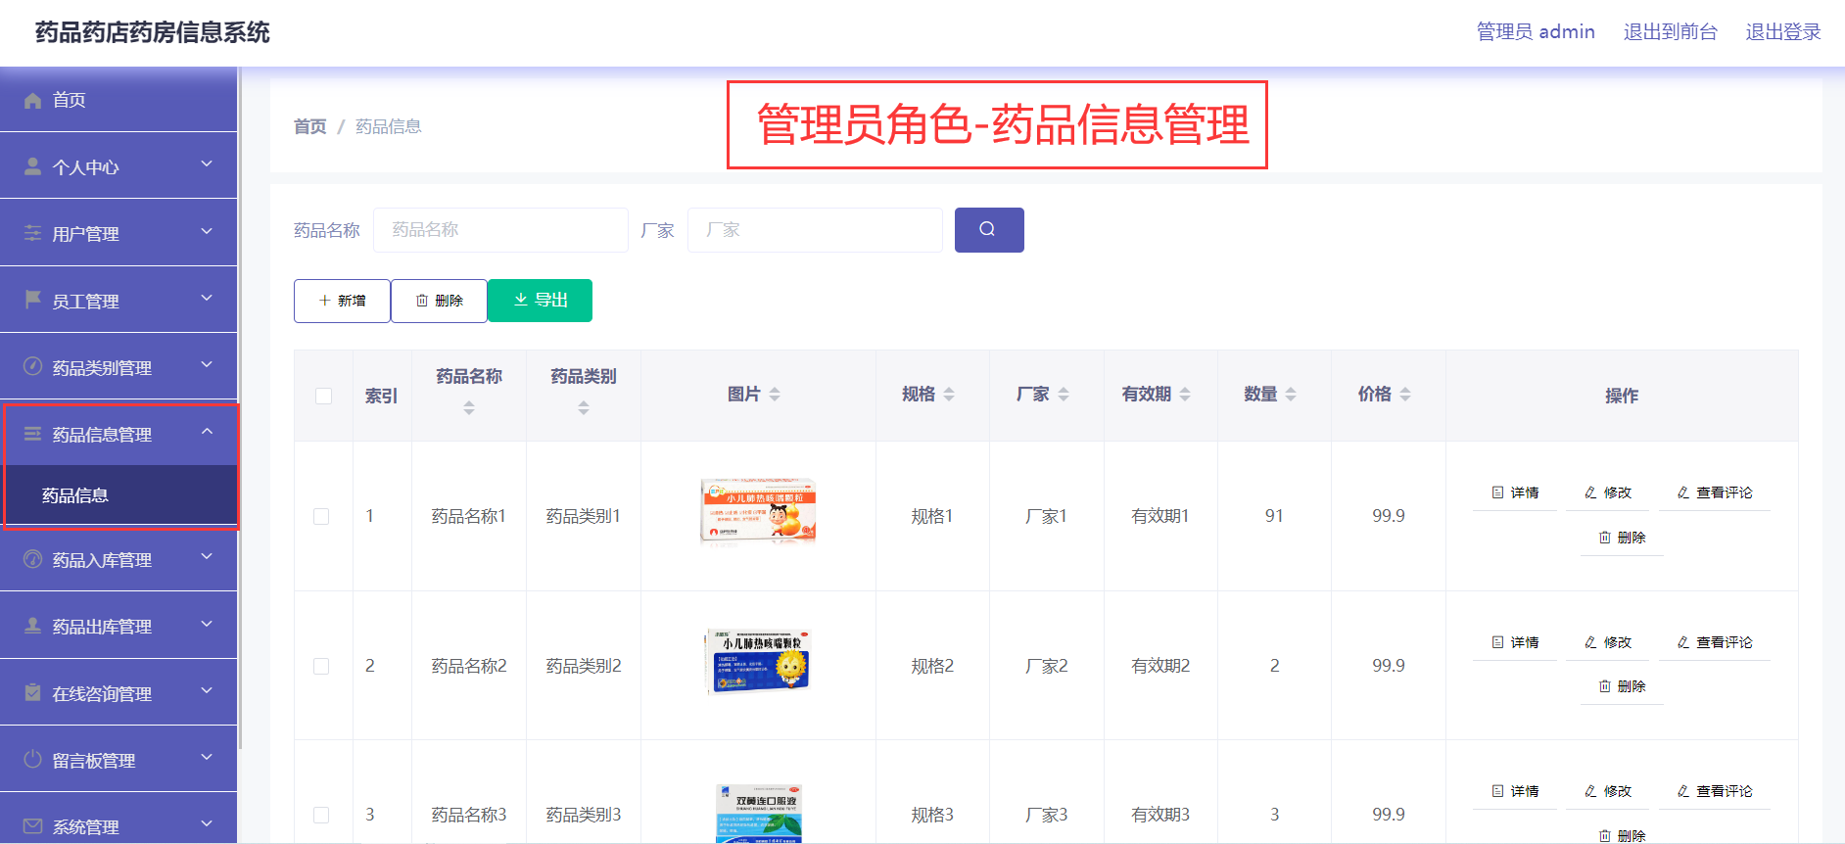Expand the 留言板管理 menu chevron
The image size is (1845, 844).
point(207,757)
